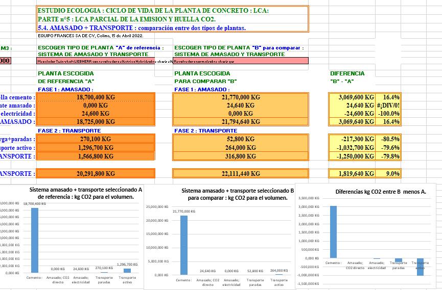Viewport: 442px width, 290px height.
Task: Select plant A cement value 18,700,400 KG cell
Action: tap(96, 97)
